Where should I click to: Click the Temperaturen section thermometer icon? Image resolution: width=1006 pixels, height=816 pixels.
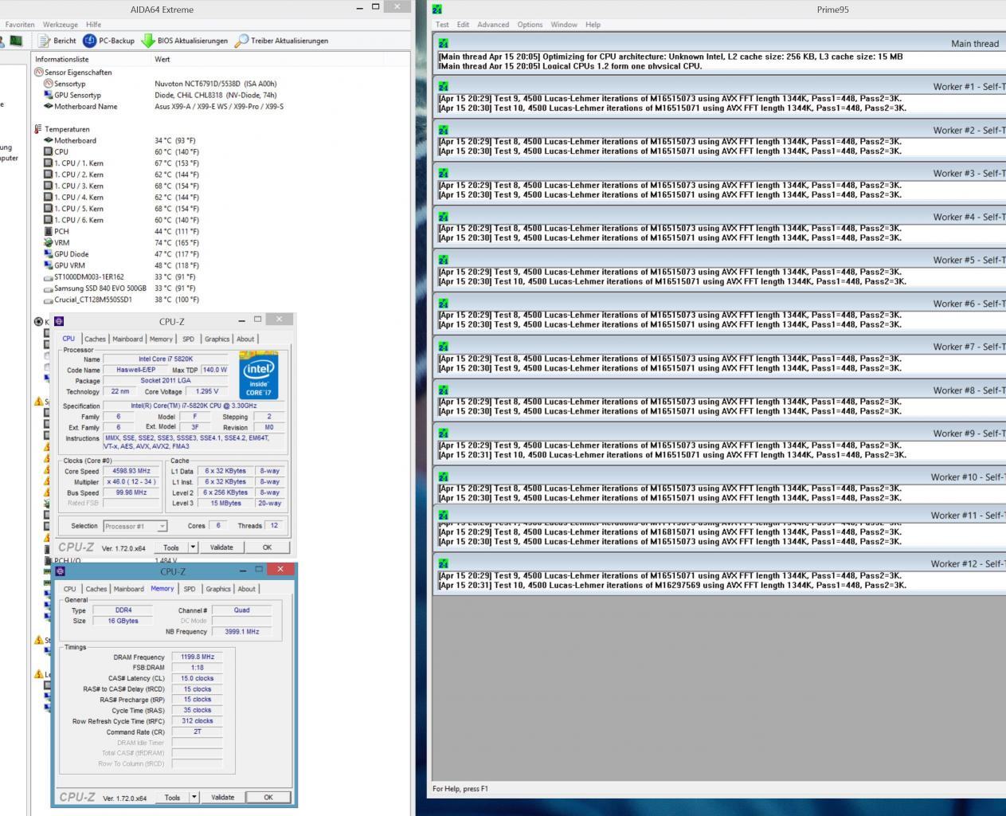pyautogui.click(x=38, y=129)
